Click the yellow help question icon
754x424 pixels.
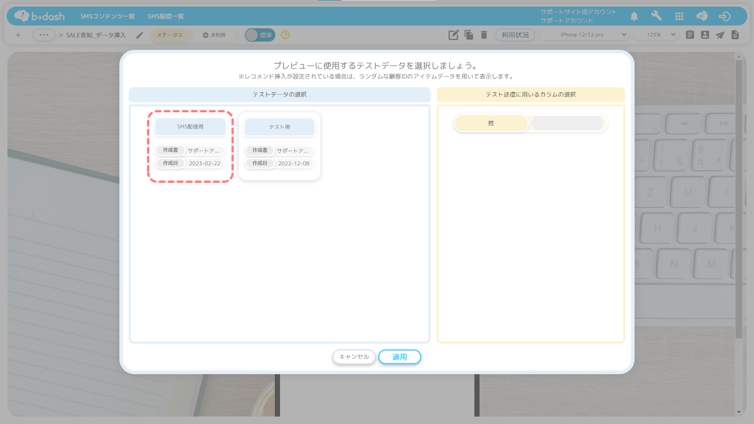[x=285, y=35]
